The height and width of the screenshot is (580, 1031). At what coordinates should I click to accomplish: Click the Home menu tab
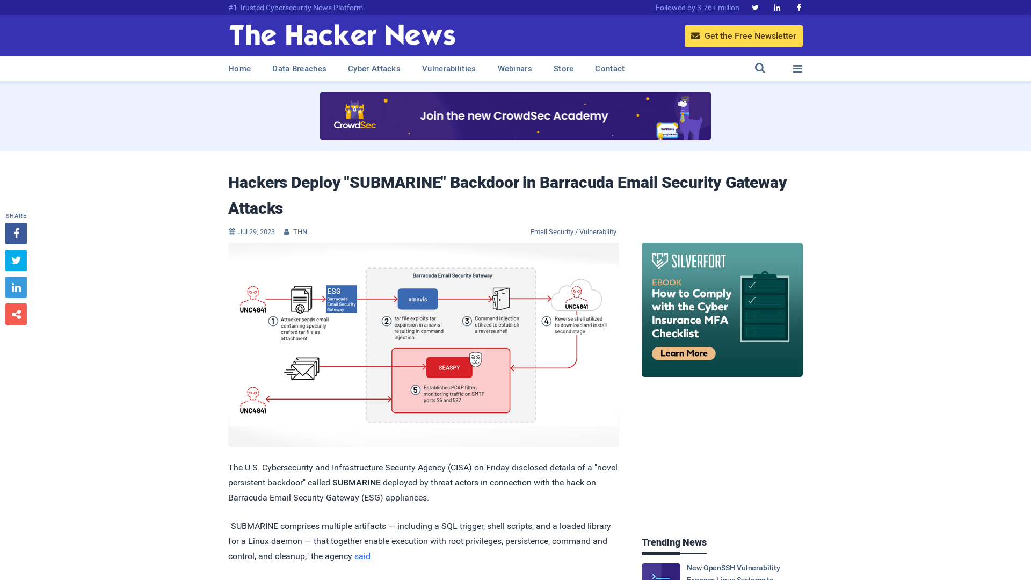point(239,69)
